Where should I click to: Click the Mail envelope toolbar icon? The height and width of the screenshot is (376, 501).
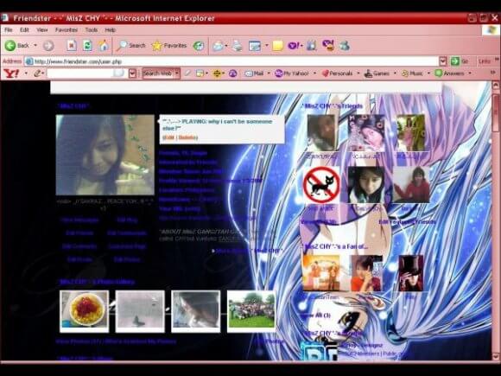pos(218,46)
